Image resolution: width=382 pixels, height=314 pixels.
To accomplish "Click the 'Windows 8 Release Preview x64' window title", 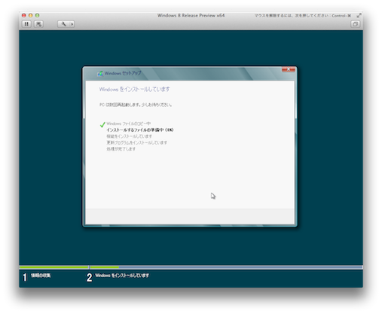I will [x=191, y=16].
